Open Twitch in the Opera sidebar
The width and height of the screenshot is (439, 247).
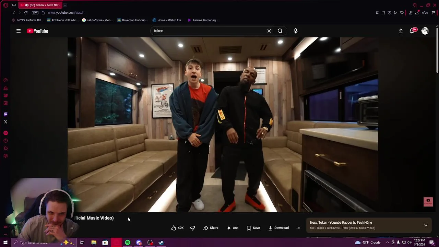pos(5,114)
